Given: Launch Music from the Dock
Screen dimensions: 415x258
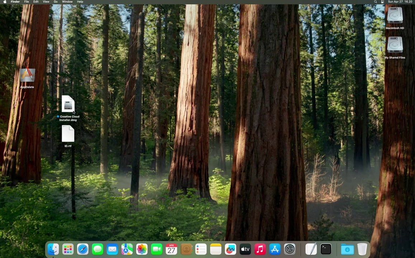Looking at the screenshot, I should 260,249.
